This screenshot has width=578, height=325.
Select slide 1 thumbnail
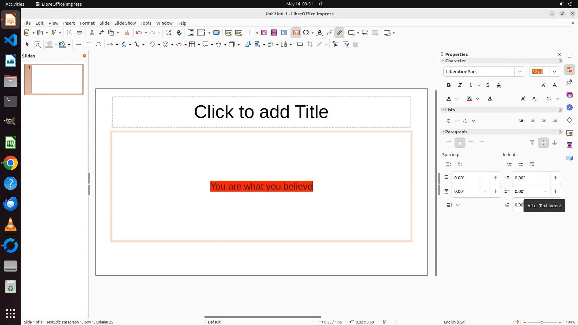coord(57,79)
